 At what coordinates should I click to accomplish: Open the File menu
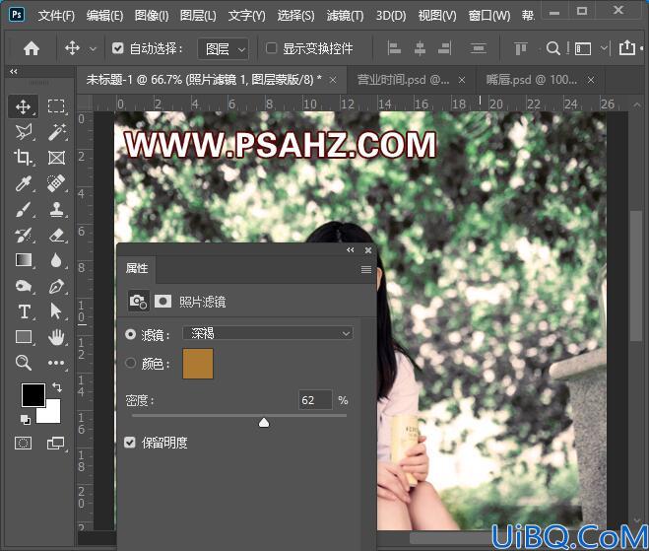coord(56,16)
